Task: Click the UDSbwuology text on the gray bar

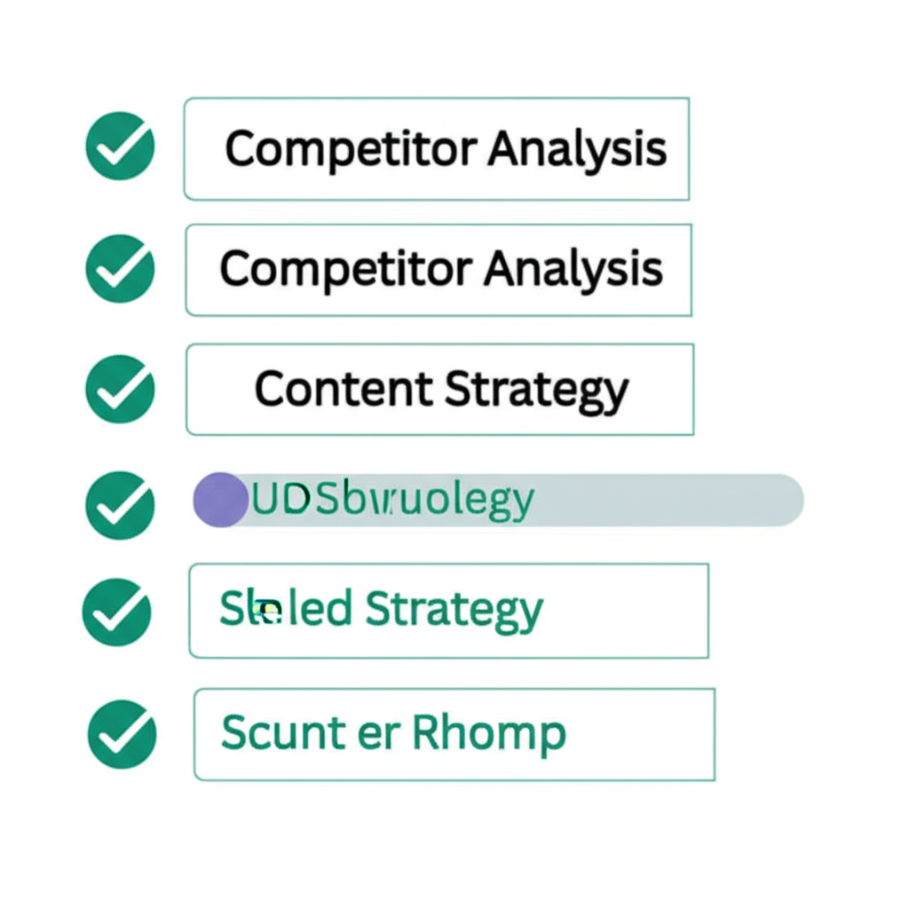Action: pyautogui.click(x=392, y=502)
